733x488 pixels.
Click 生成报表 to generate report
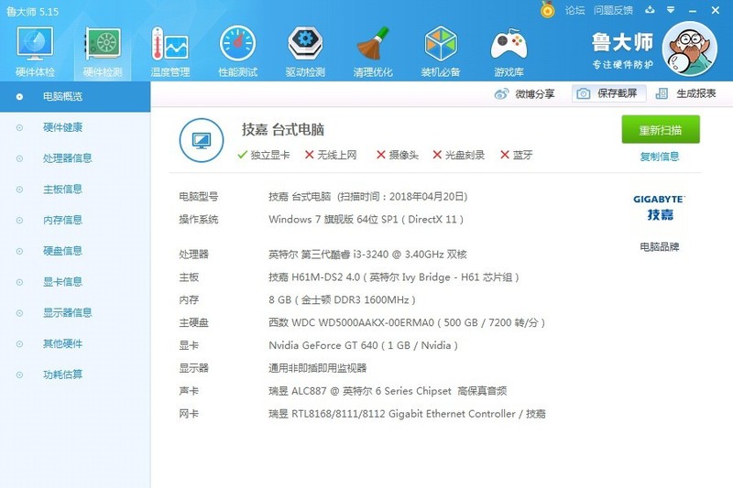click(687, 93)
